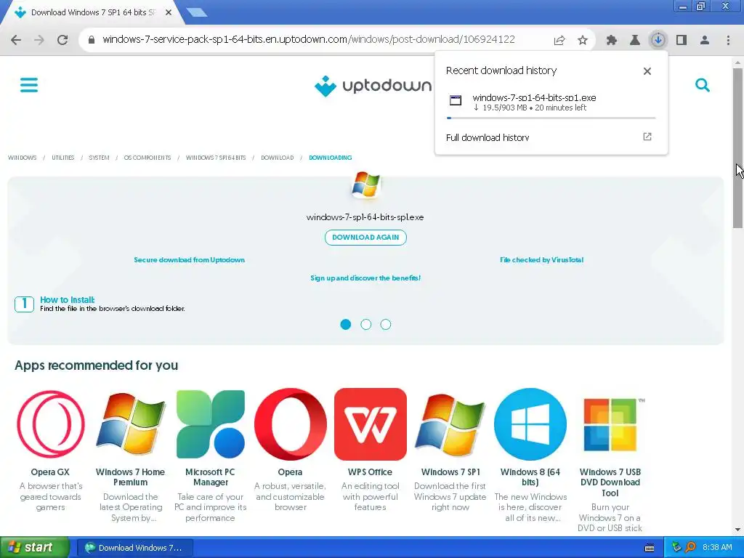Click the padlock site info icon
This screenshot has height=558, width=744.
[x=92, y=40]
